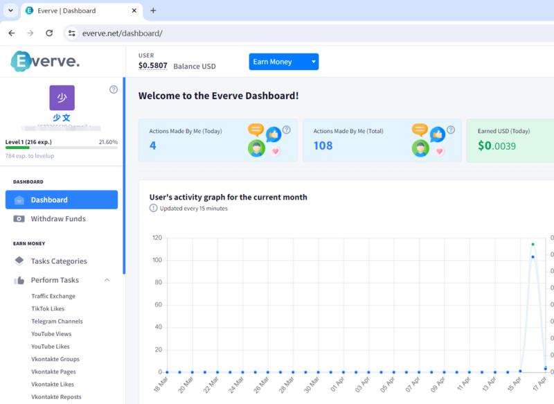
Task: Open the Telegram Channels task link
Action: pos(57,322)
